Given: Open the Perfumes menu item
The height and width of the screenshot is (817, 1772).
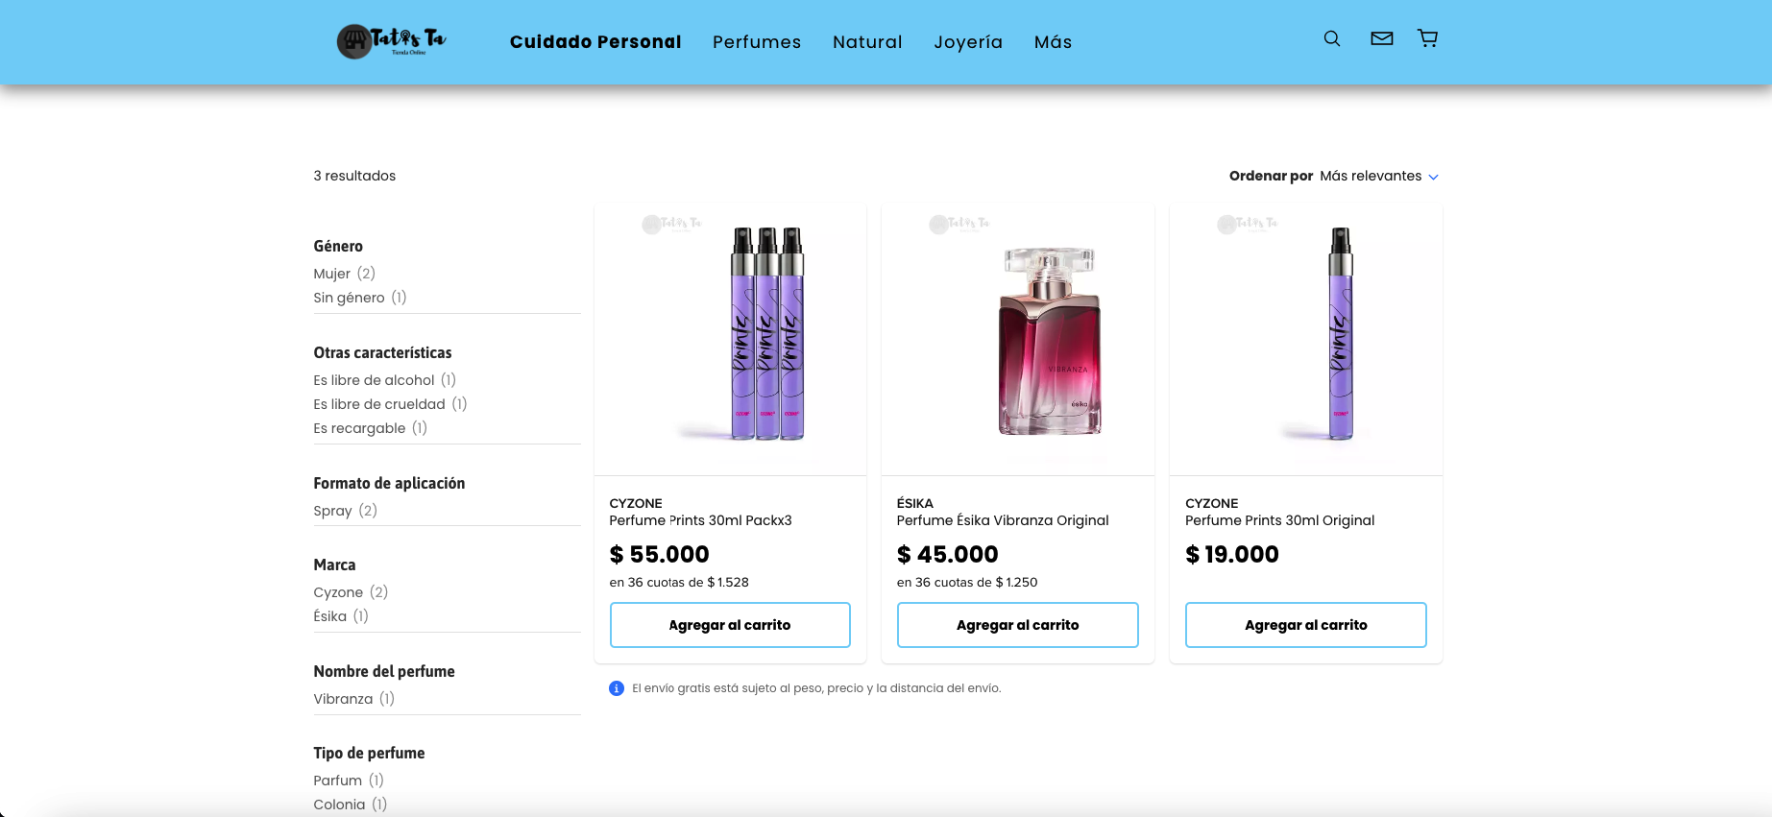Looking at the screenshot, I should (757, 42).
